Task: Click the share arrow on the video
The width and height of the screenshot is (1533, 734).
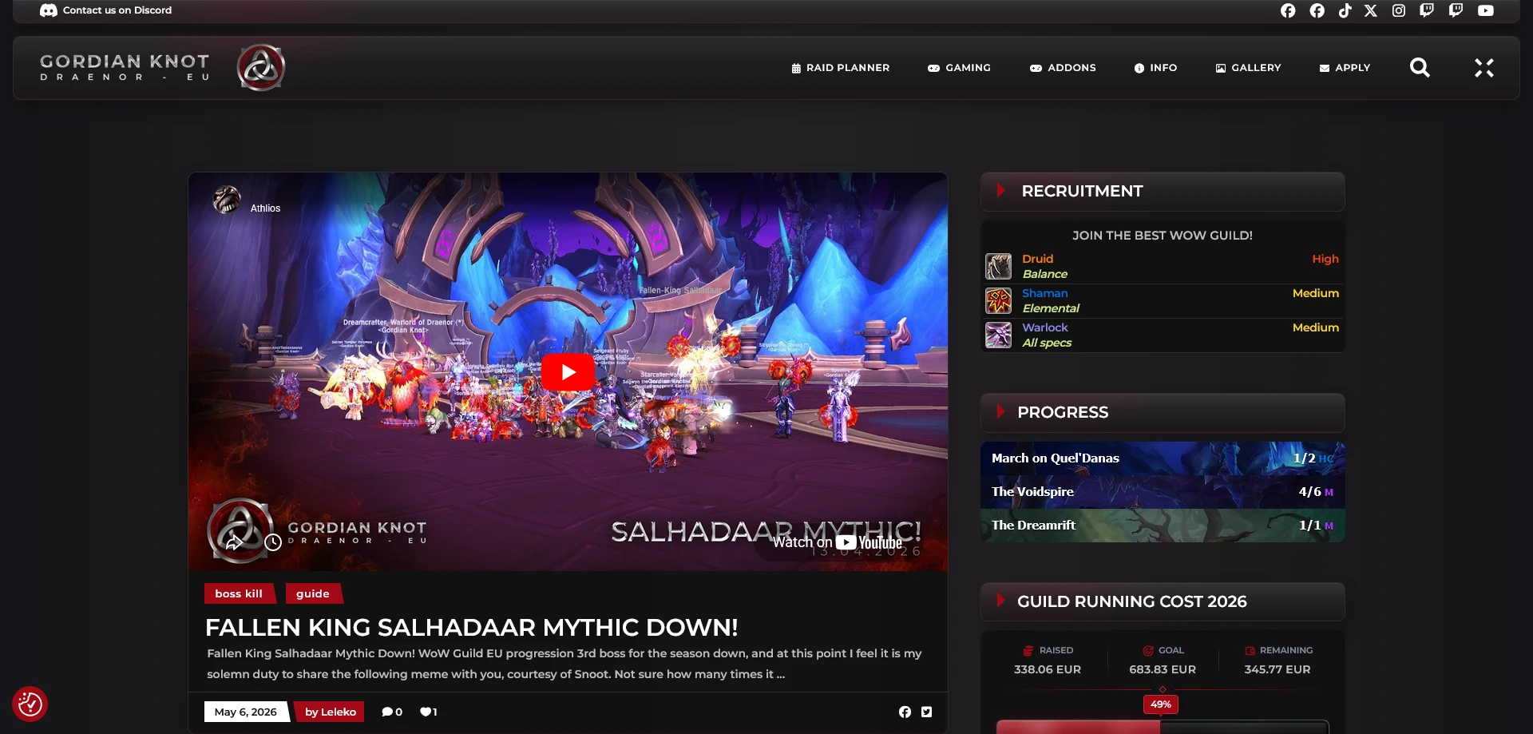Action: click(x=234, y=542)
